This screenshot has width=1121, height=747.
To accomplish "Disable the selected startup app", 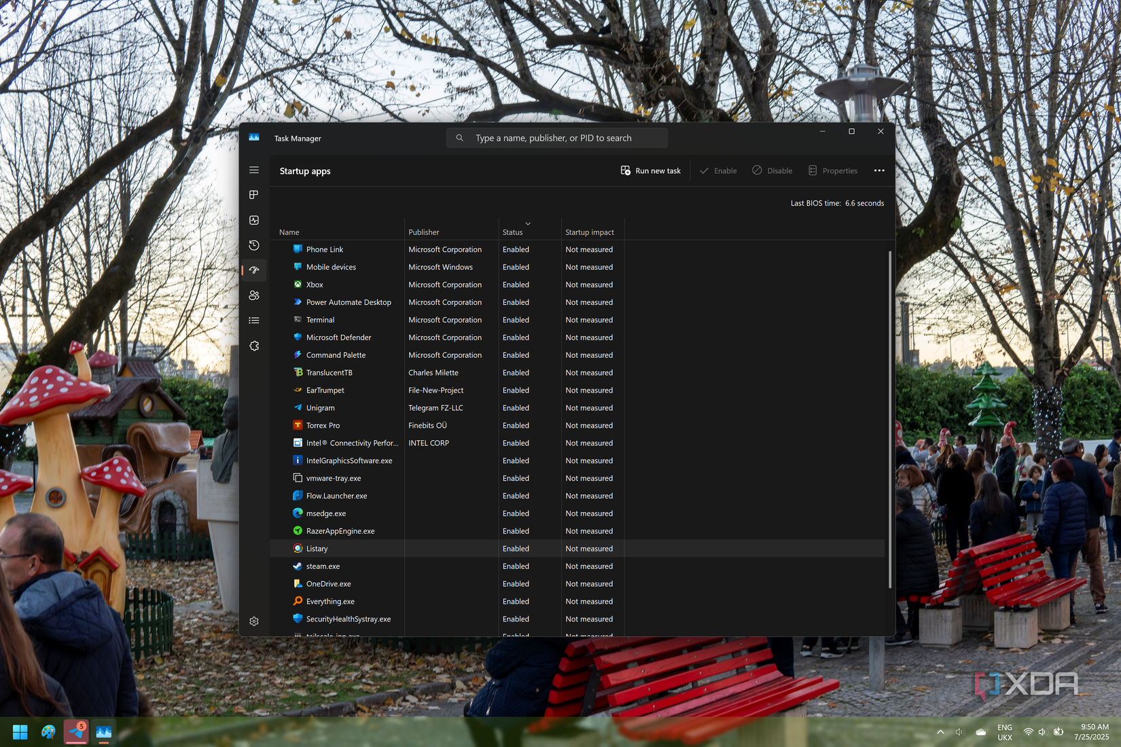I will pos(772,170).
